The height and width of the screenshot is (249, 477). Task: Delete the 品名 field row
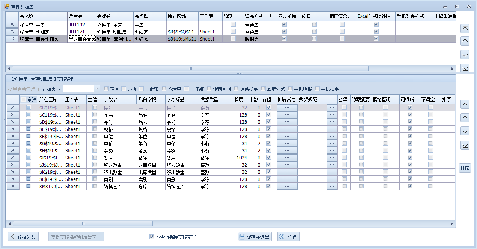12,115
